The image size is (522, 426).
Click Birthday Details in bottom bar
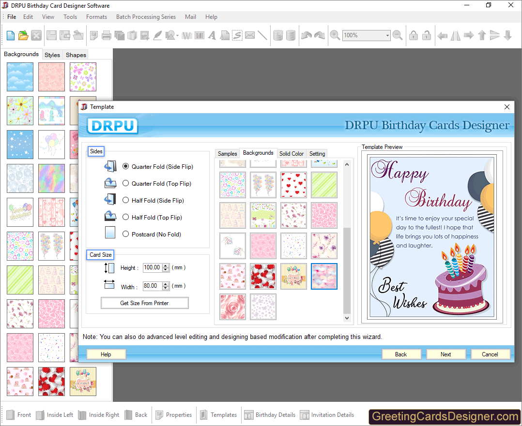270,415
